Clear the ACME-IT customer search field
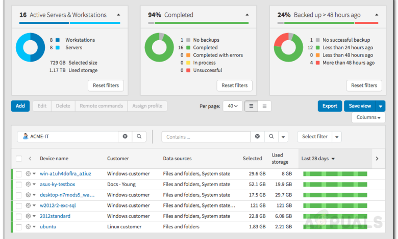398x239 pixels. pos(125,137)
